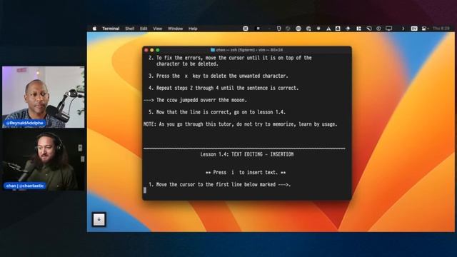Click the vim block cursor at bottom line
This screenshot has width=457, height=257.
tap(145, 191)
